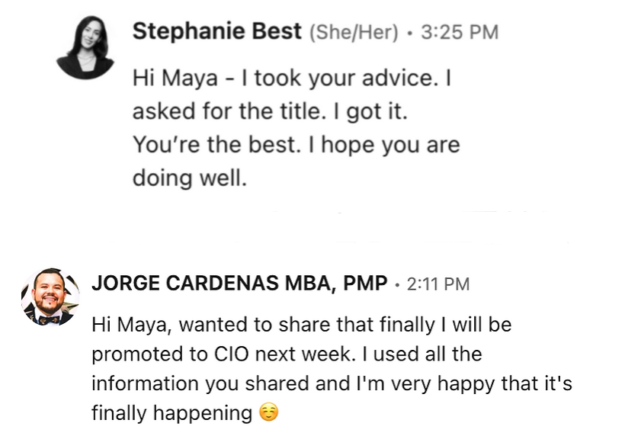Screen dimensions: 641x436
Task: Click the line starting "Hi Maya, wanted to share"
Action: tap(301, 325)
